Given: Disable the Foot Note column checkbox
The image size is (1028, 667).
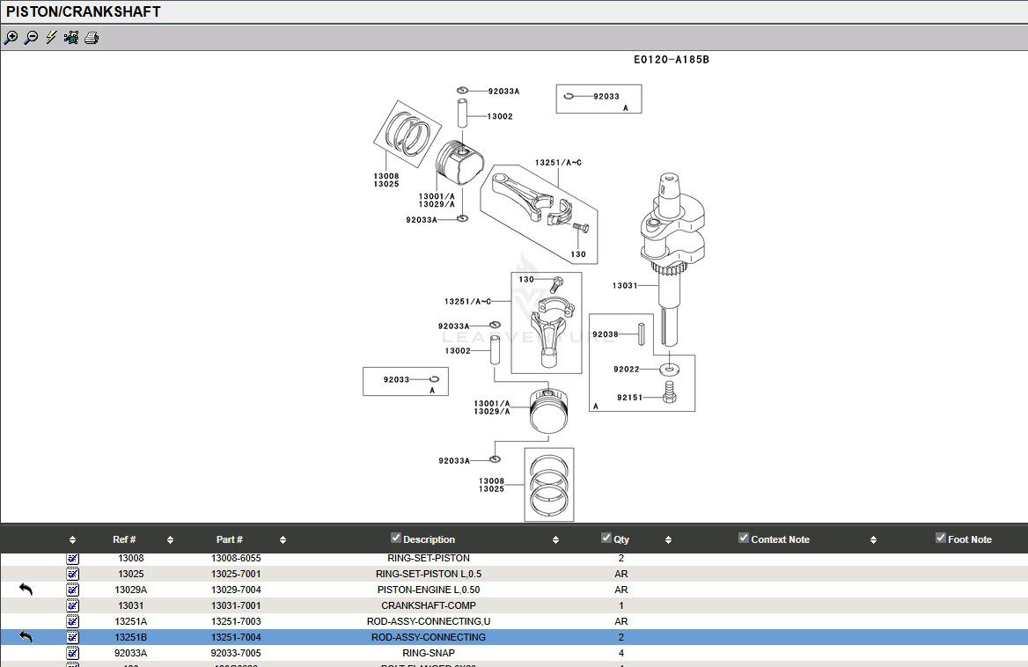Looking at the screenshot, I should click(941, 539).
